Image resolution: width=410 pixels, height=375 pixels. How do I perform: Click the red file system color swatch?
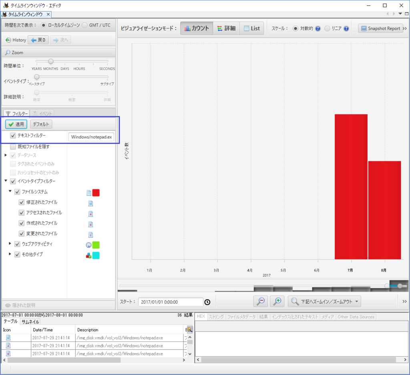96,193
